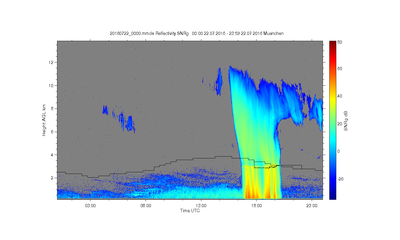Click the colorbar value 80
Screen dimensions: 400x240
point(340,42)
